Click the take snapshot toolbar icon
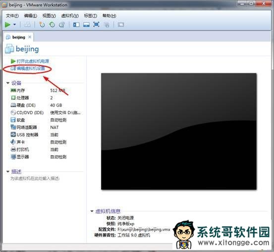This screenshot has width=274, height=252. (42, 25)
